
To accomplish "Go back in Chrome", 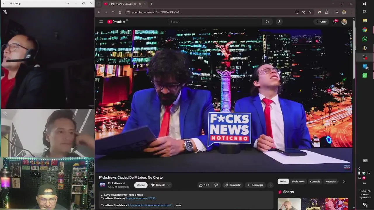I will 99,12.
